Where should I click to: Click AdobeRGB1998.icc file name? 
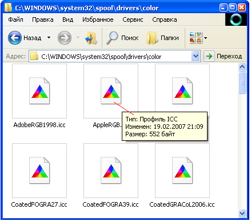point(39,125)
